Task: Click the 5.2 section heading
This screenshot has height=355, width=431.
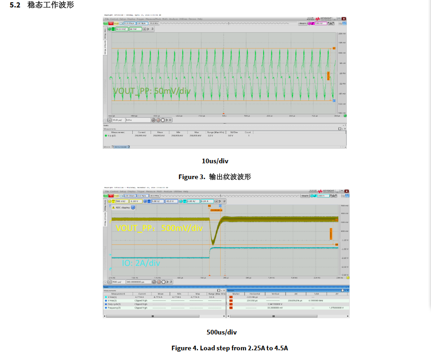Action: [x=42, y=5]
